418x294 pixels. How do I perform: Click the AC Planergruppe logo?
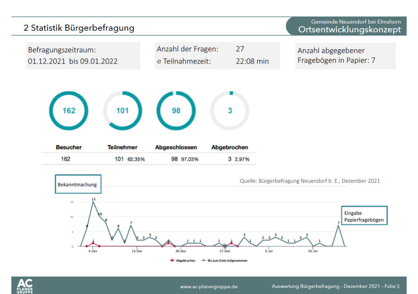(x=25, y=286)
